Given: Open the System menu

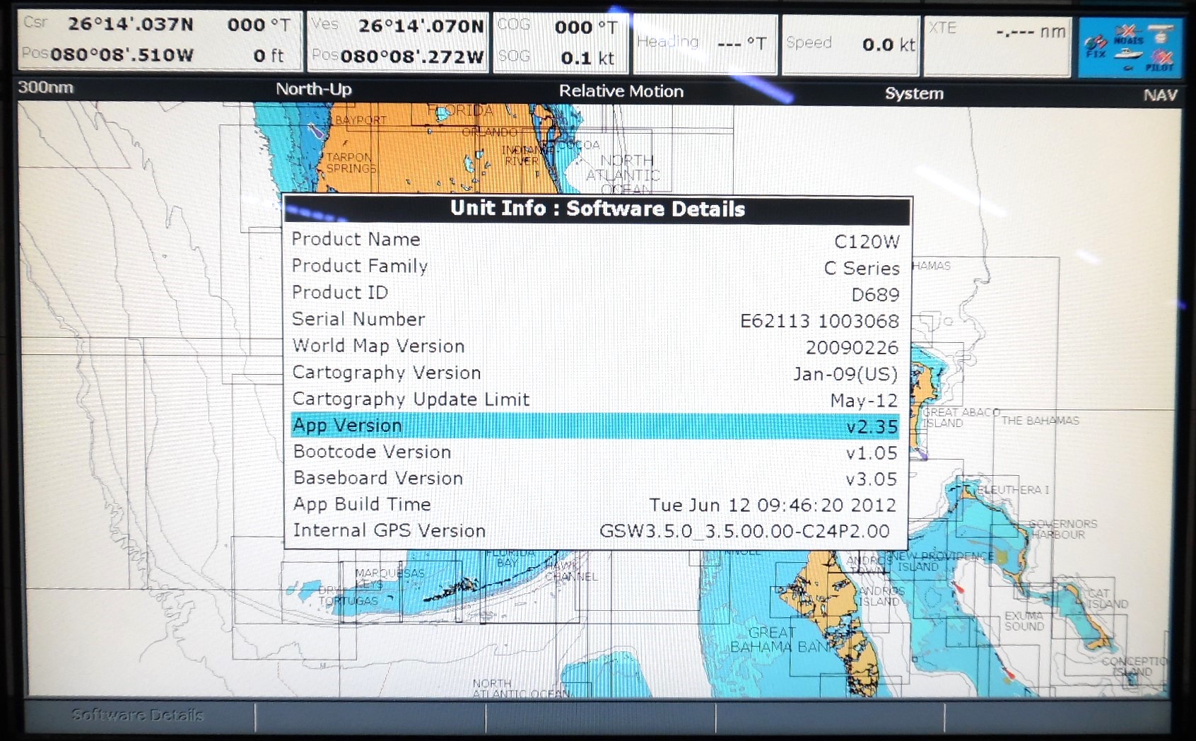Looking at the screenshot, I should point(913,93).
